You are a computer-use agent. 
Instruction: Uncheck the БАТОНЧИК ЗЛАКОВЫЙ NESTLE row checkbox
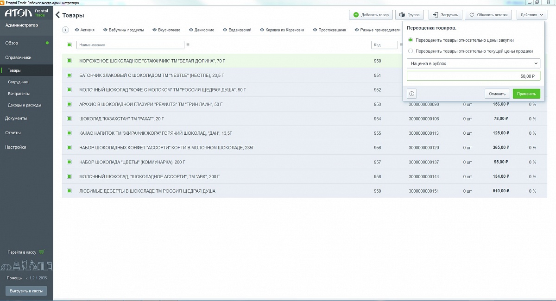(x=69, y=75)
